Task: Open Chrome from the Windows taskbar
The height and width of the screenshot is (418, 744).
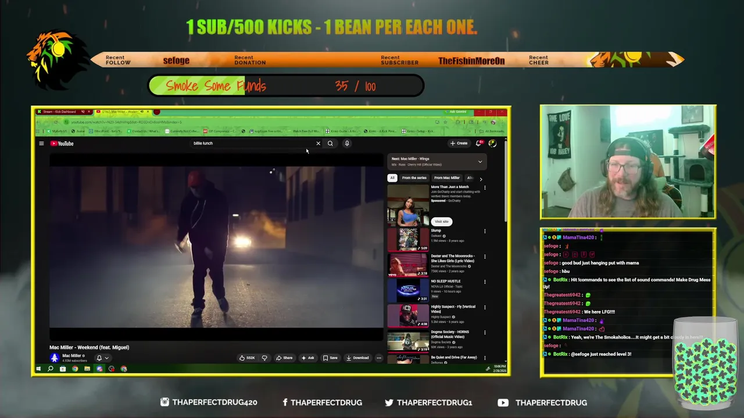Action: [x=75, y=369]
